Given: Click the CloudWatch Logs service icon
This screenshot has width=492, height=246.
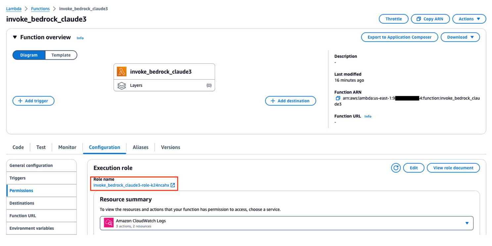Looking at the screenshot, I should (109, 223).
